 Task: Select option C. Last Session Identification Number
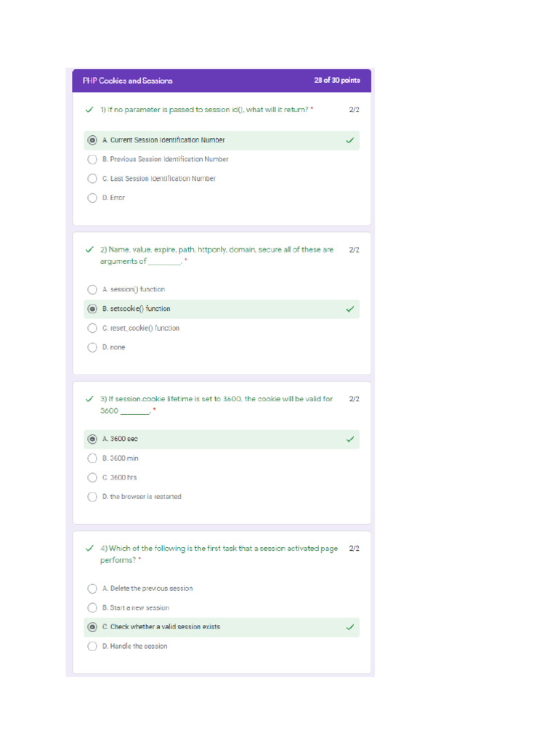pyautogui.click(x=92, y=179)
